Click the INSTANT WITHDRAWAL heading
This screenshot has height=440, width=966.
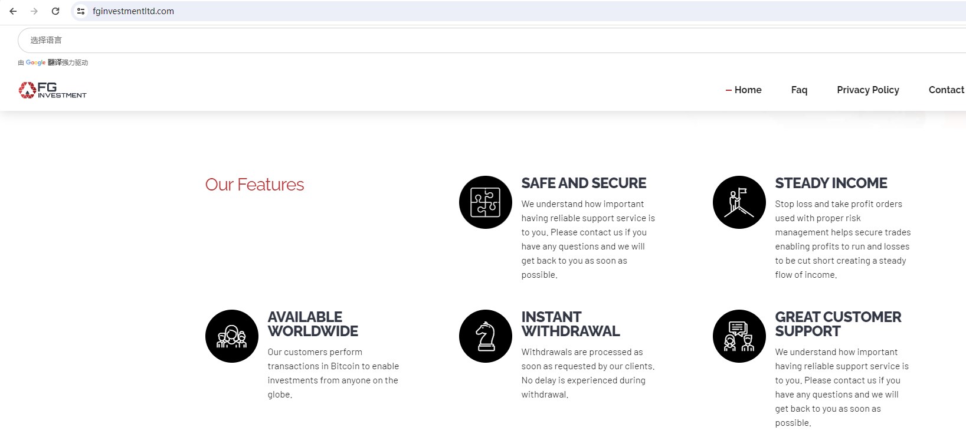[x=571, y=324]
